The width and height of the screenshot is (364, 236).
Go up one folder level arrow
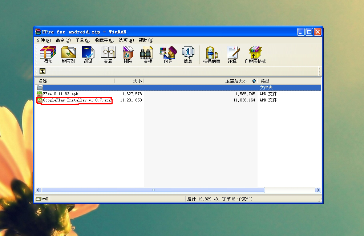coord(43,71)
